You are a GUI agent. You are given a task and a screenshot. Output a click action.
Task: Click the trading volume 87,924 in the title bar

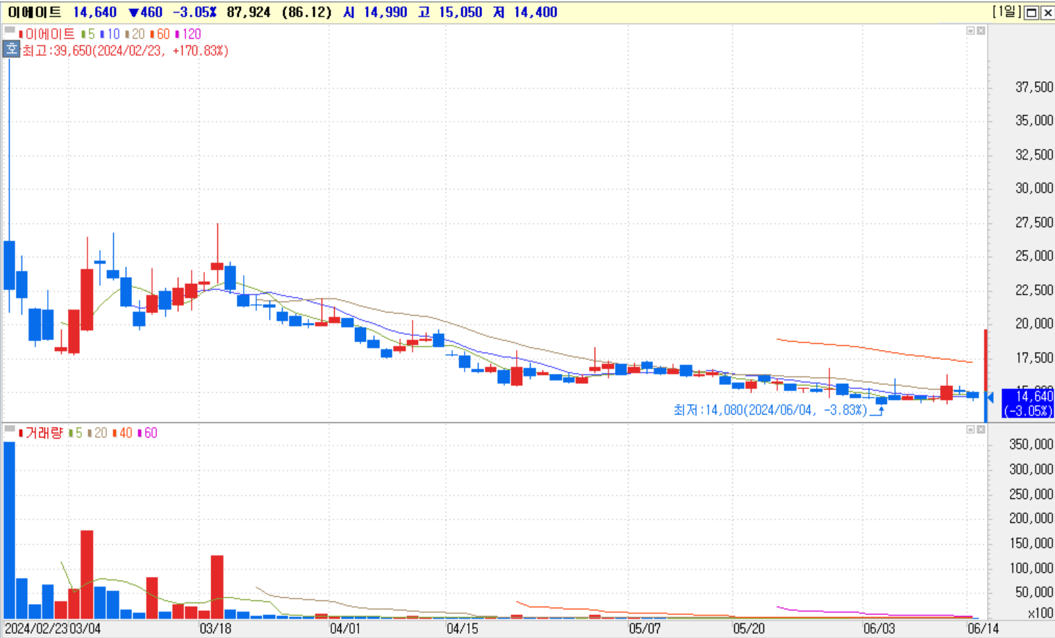(249, 12)
